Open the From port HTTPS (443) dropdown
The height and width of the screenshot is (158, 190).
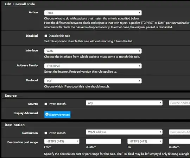pos(62,141)
